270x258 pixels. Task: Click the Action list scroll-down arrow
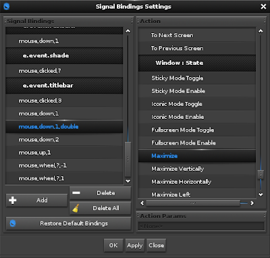tap(261, 195)
